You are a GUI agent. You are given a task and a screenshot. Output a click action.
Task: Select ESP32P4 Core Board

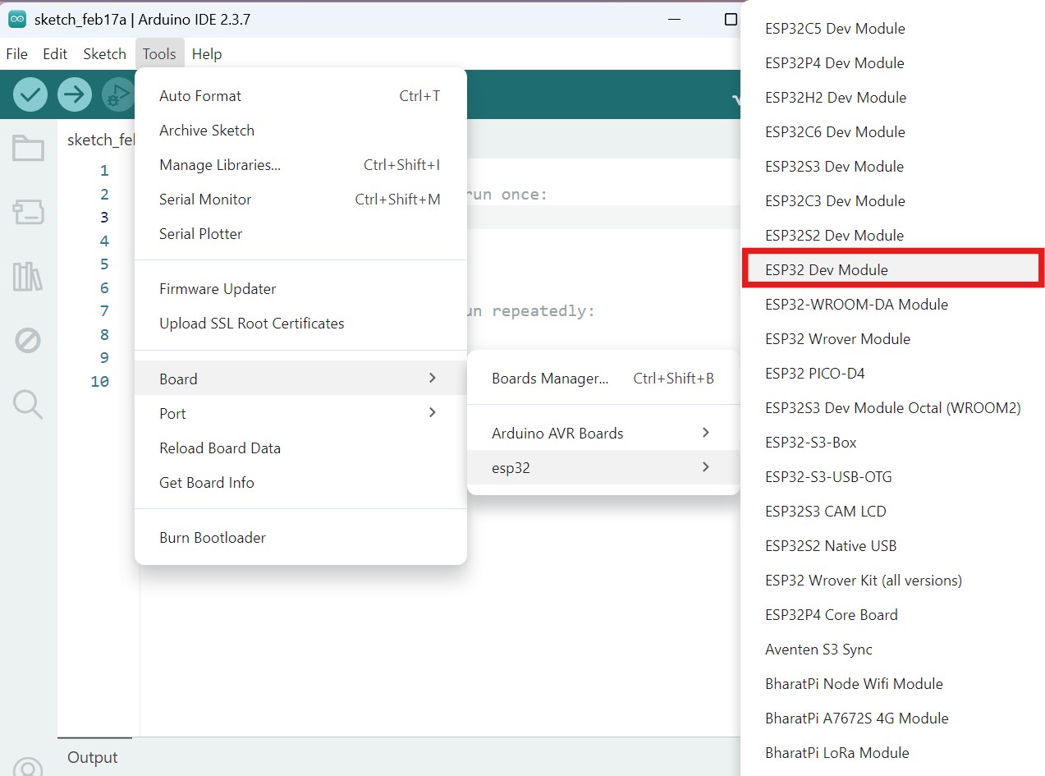(892, 615)
